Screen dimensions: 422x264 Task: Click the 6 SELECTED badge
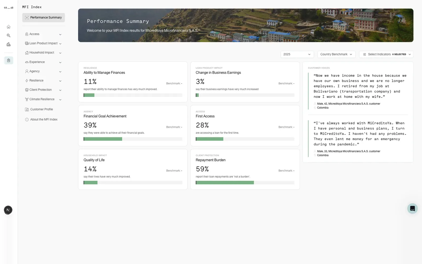click(399, 54)
